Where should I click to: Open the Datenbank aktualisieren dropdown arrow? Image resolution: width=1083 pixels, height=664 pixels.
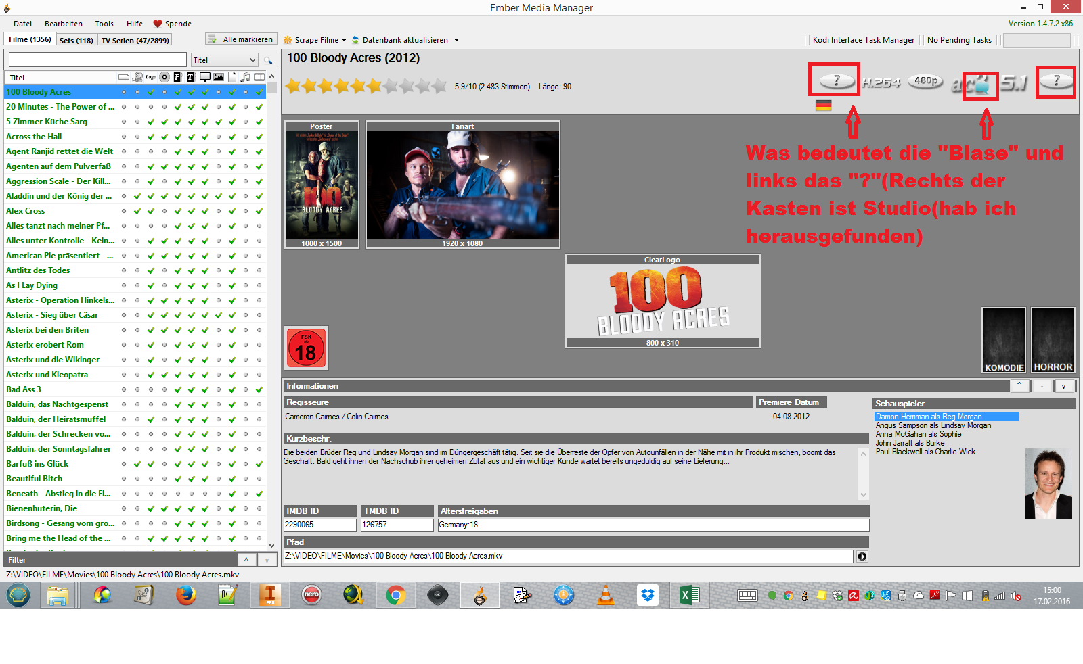pos(456,40)
